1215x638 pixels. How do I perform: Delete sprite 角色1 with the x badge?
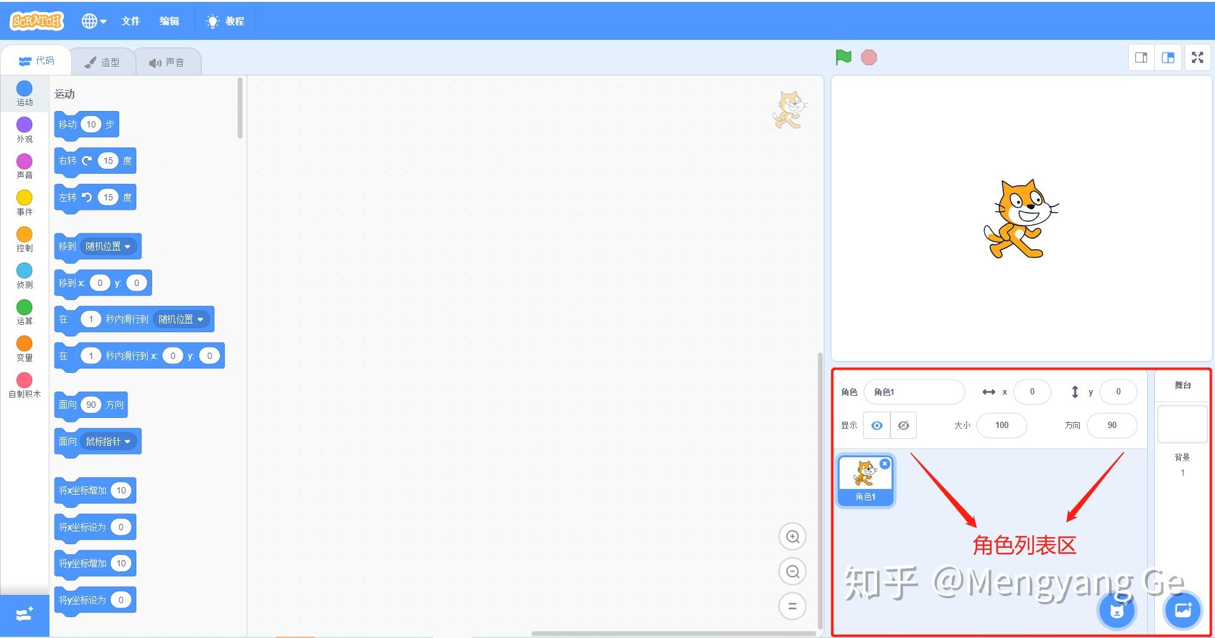click(885, 464)
